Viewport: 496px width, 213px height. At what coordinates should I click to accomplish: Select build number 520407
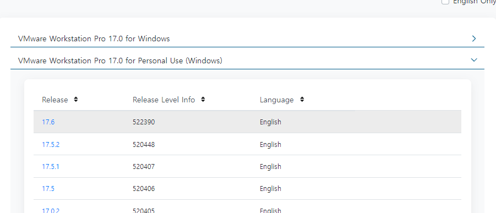click(144, 166)
